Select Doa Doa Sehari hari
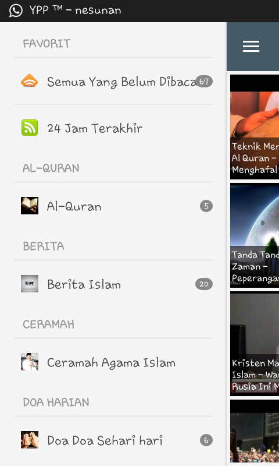The image size is (279, 466). [x=113, y=440]
